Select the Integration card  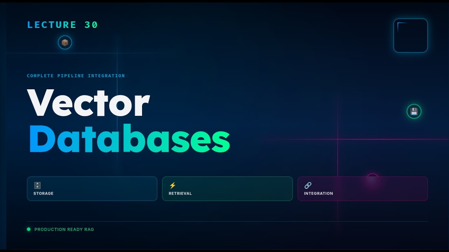(363, 189)
